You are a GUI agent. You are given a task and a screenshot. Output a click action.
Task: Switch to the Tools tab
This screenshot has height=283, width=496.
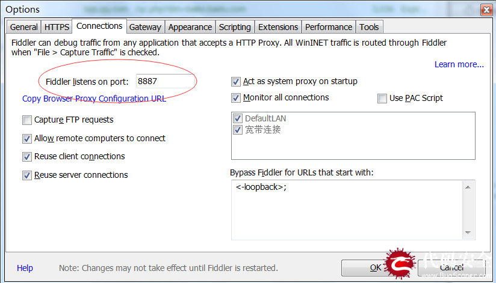(x=369, y=27)
